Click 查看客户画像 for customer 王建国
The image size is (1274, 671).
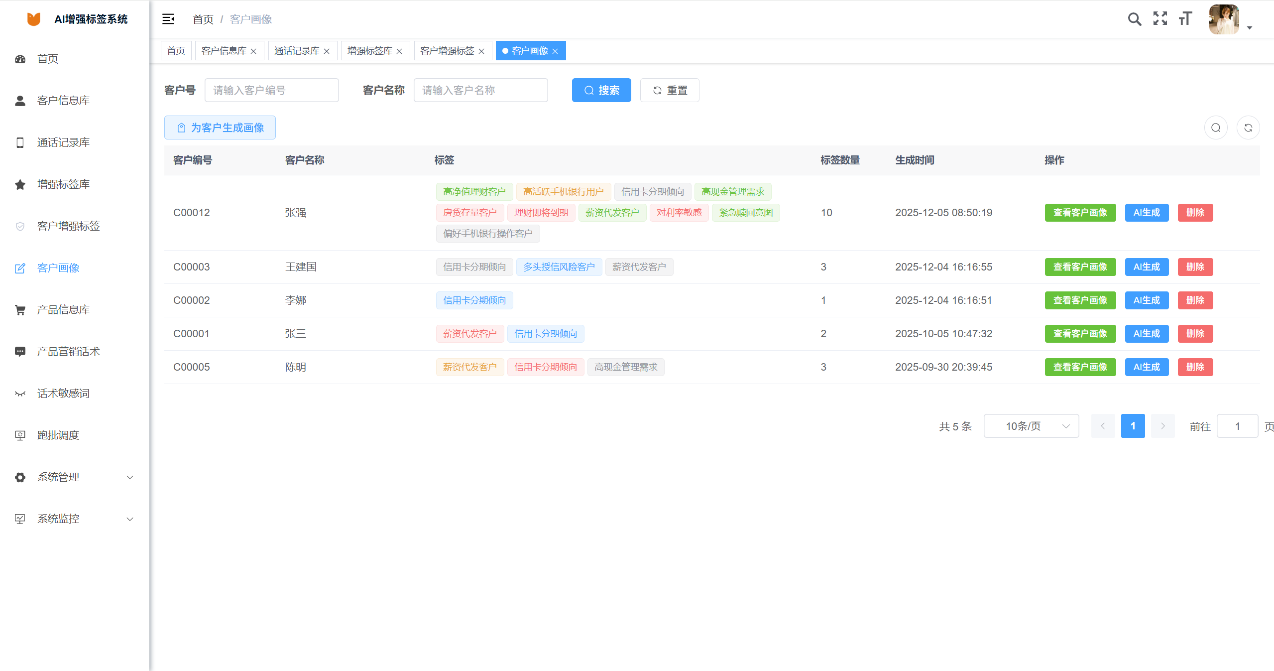tap(1080, 267)
